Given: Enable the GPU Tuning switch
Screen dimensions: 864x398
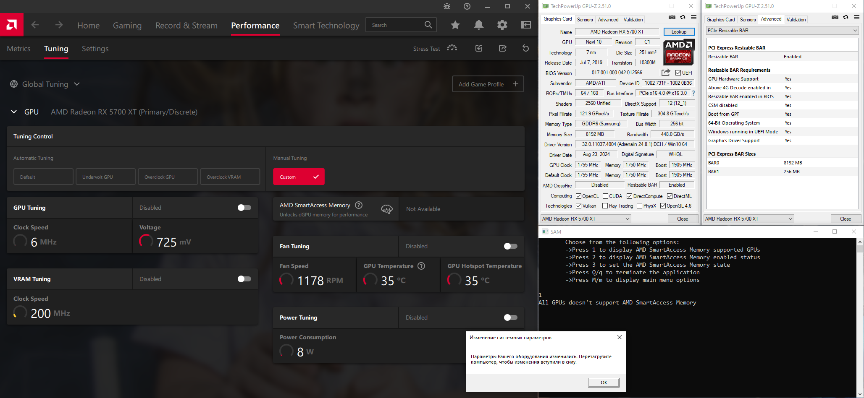Looking at the screenshot, I should coord(244,208).
